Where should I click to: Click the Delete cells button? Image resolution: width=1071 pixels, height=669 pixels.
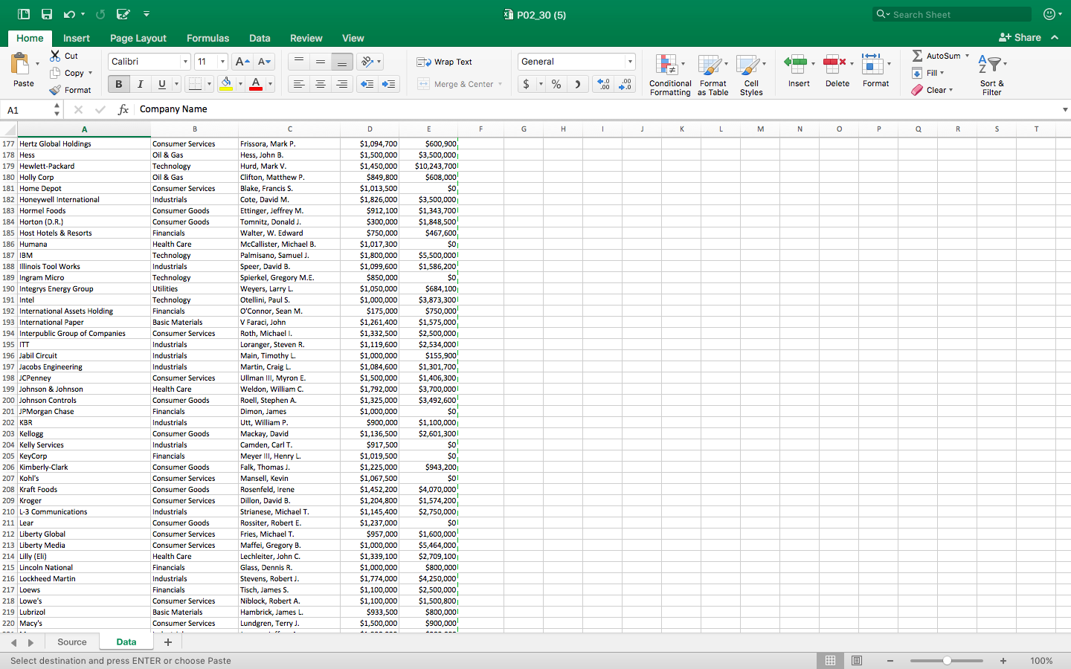837,72
